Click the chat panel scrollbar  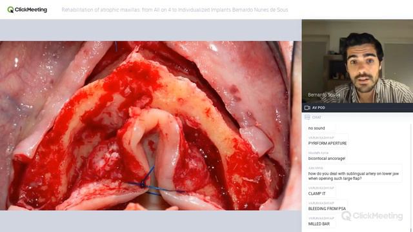pos(412,178)
